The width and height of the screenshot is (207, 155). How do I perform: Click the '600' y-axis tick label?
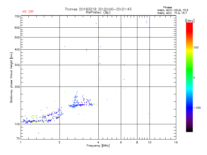[x=17, y=28]
